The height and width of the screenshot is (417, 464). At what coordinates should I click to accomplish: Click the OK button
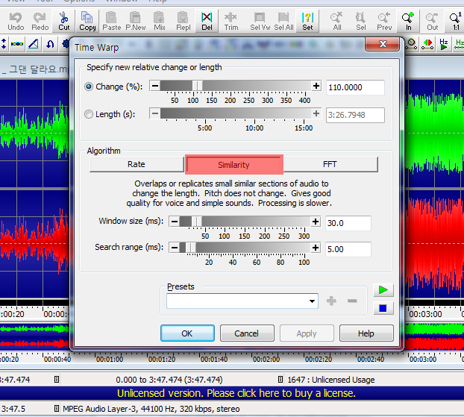187,333
